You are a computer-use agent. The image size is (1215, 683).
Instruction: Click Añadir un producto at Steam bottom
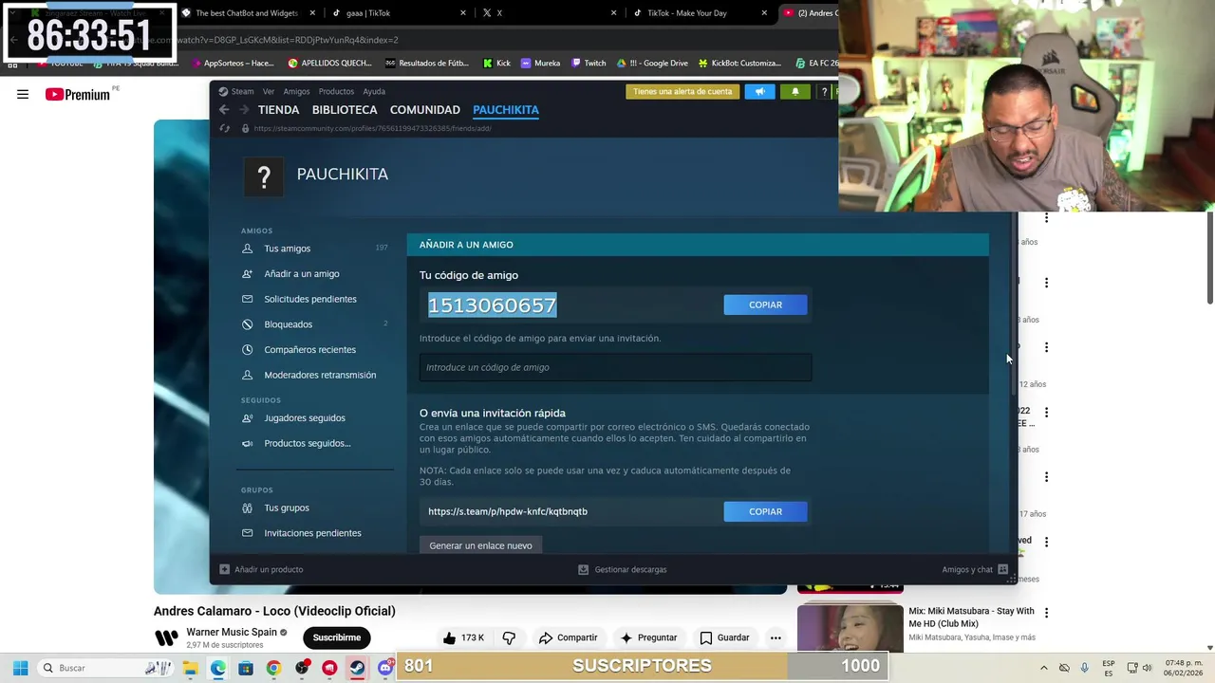point(261,569)
